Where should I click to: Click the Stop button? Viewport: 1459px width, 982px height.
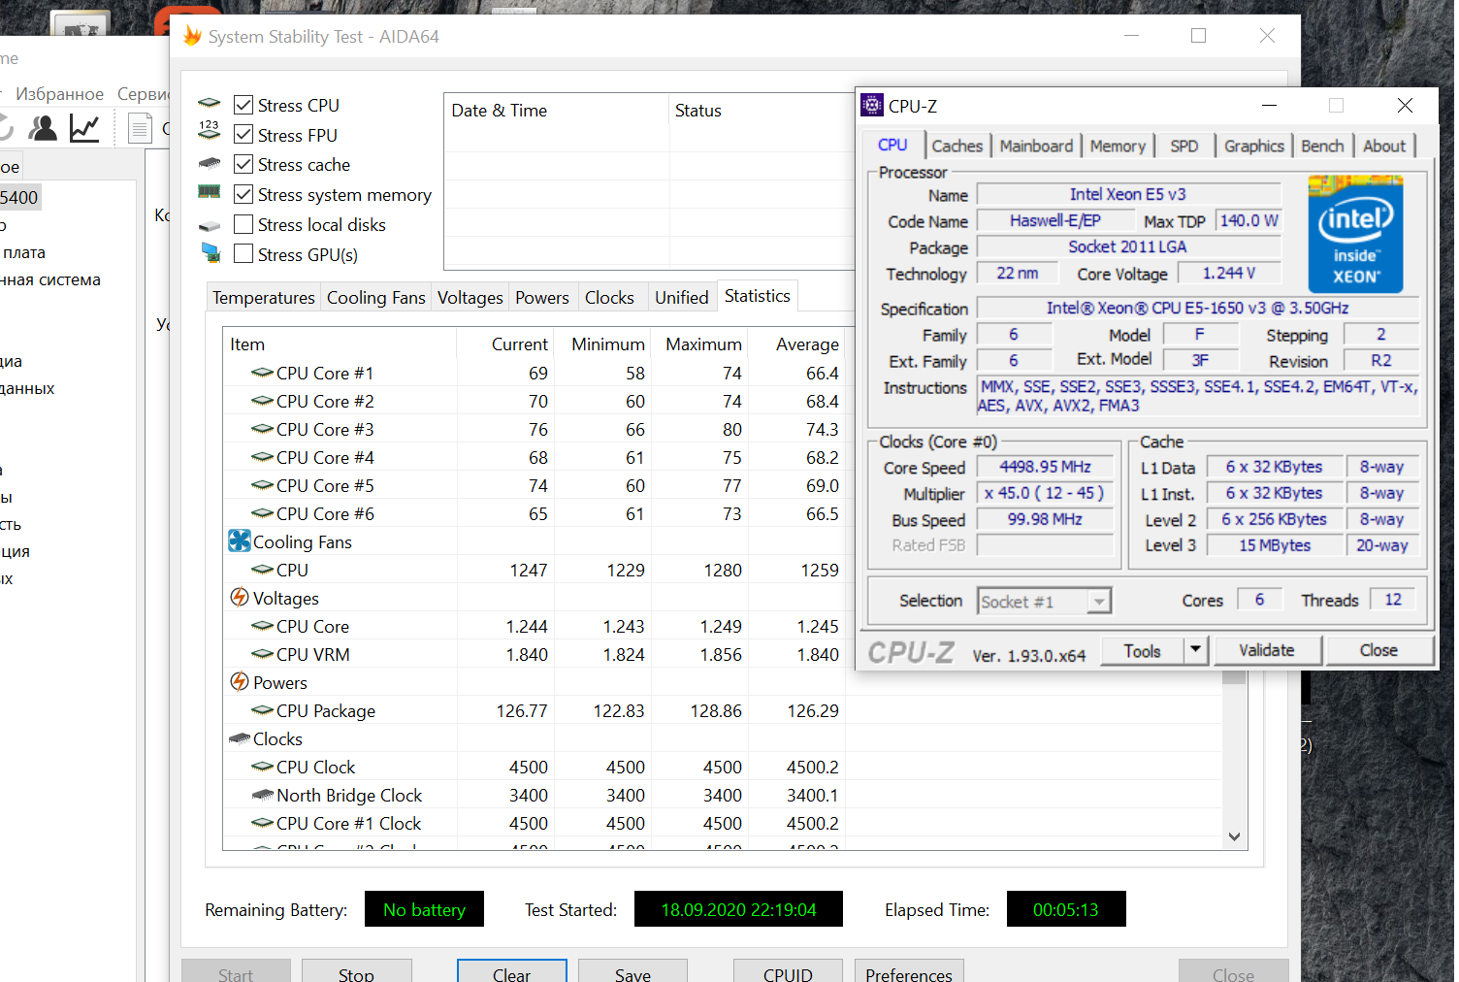pos(356,971)
